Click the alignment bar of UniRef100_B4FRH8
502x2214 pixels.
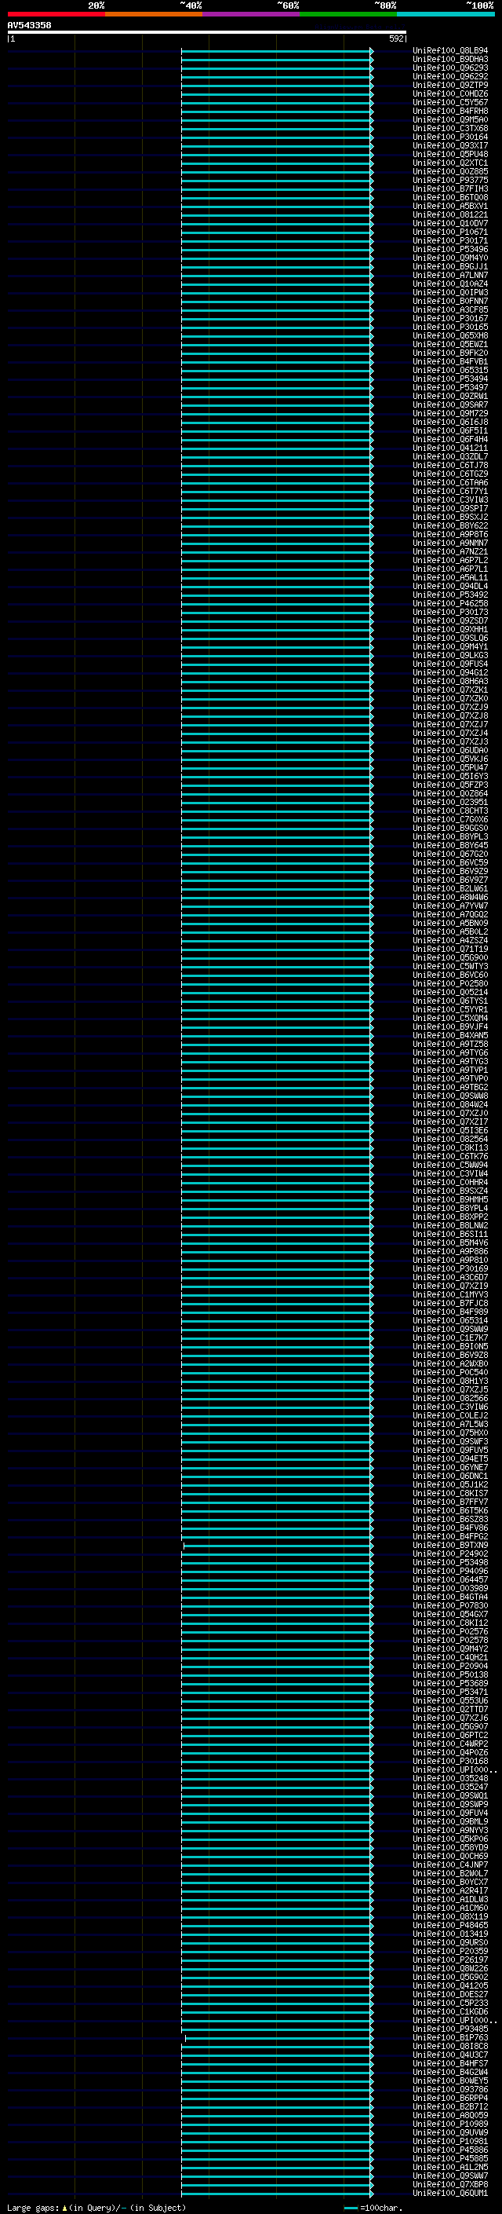[x=277, y=111]
